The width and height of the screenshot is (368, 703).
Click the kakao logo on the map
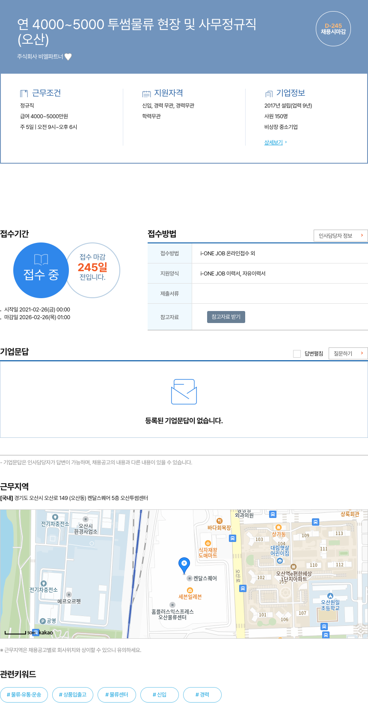(46, 632)
